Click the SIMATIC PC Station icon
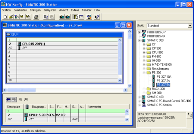194x134 pixels. click(x=144, y=105)
